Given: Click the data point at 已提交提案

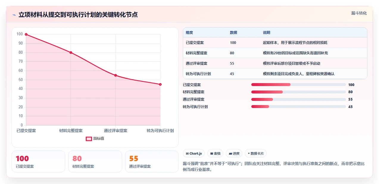Looking at the screenshot, I should point(26,34).
